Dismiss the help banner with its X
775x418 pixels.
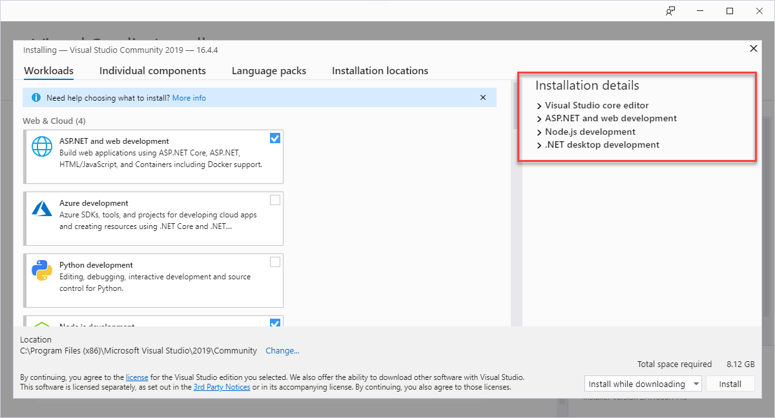482,98
